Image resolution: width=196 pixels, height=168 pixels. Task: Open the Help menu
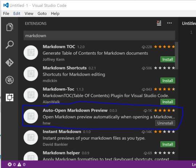pos(55,13)
